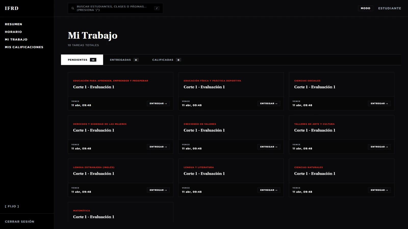Open Horario in the sidebar

coord(13,32)
